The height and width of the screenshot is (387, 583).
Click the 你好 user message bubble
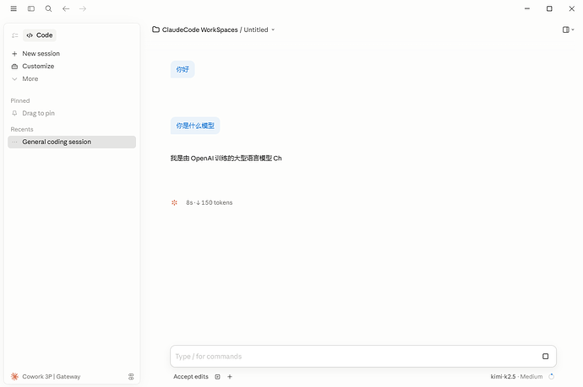(183, 69)
